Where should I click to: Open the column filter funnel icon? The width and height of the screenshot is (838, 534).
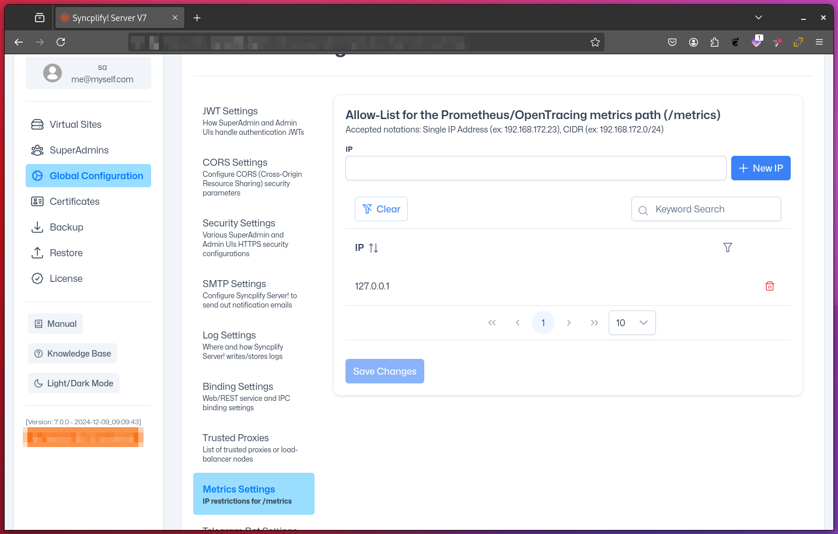pos(727,247)
